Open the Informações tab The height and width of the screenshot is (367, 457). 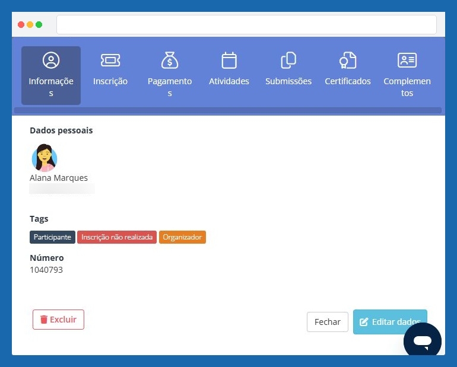pyautogui.click(x=51, y=75)
